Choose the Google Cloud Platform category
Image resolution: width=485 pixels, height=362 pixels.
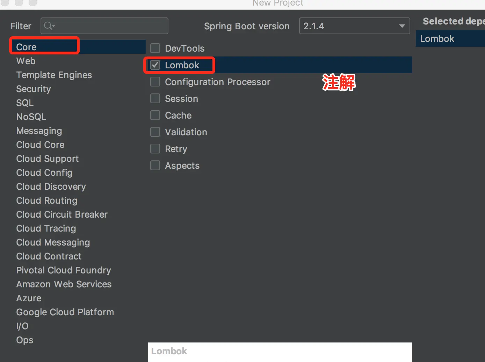(65, 312)
